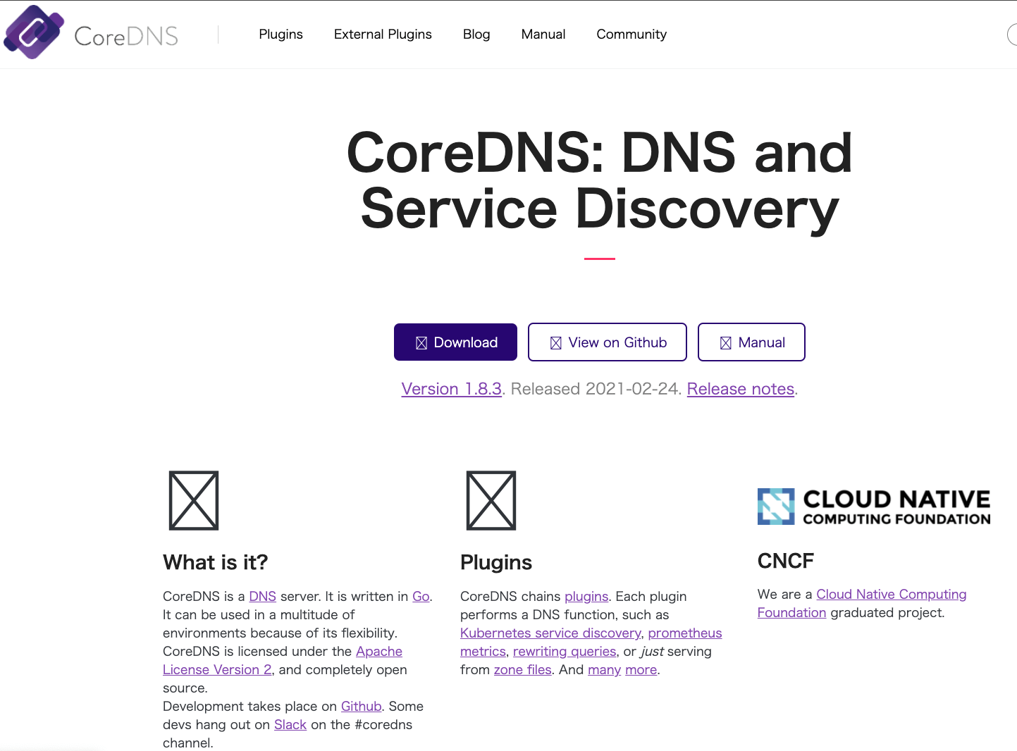
Task: Click the CoreDNS wordmark in header
Action: tap(126, 36)
